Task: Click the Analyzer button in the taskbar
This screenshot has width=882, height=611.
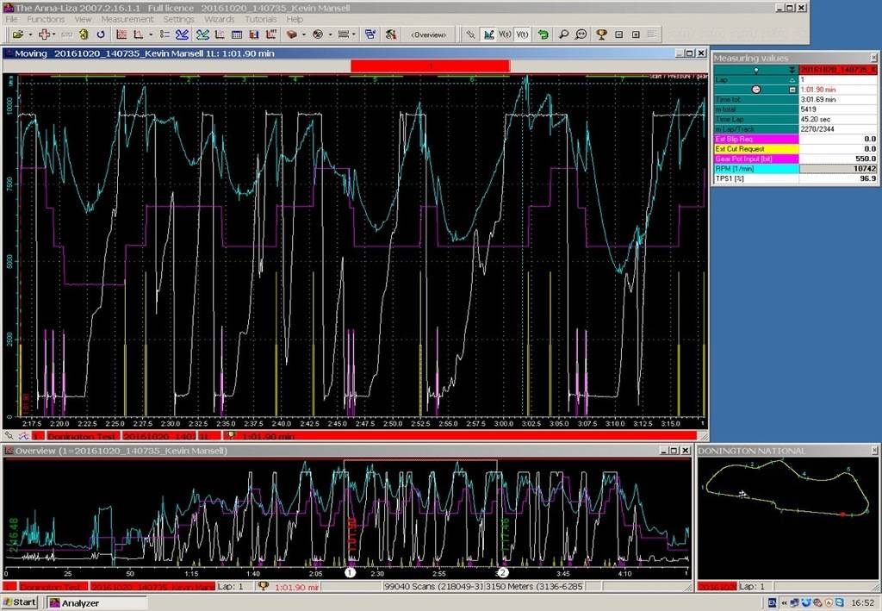Action: [x=82, y=602]
